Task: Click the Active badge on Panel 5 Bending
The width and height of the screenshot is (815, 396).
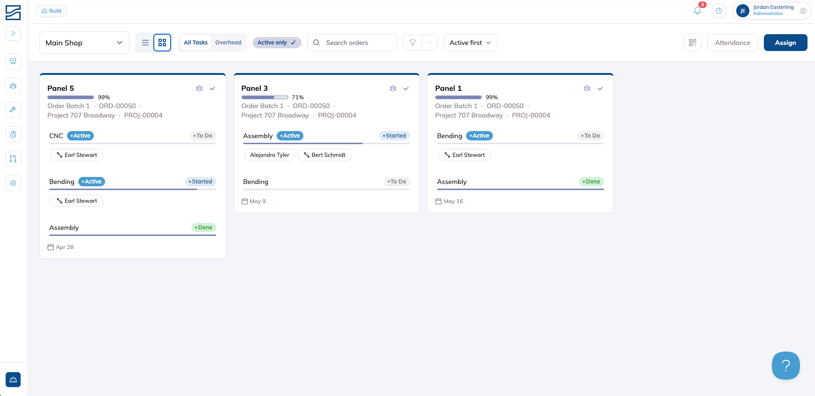Action: point(91,182)
